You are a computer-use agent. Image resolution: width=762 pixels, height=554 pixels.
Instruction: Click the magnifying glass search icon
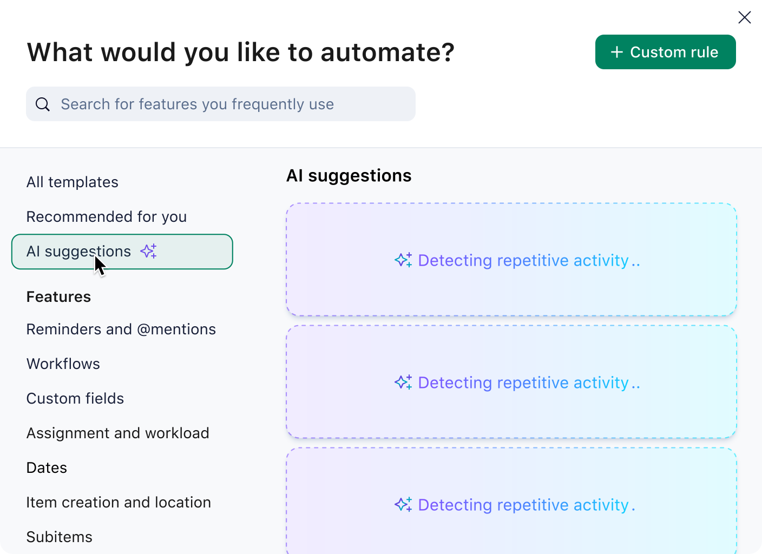43,104
